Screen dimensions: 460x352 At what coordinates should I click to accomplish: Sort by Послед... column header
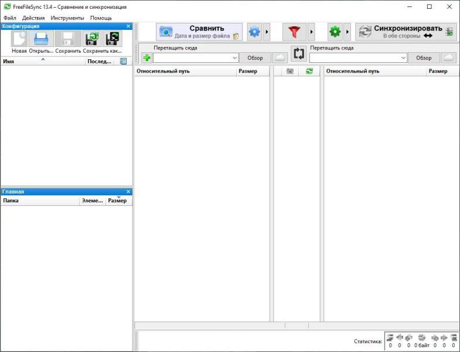(x=99, y=62)
